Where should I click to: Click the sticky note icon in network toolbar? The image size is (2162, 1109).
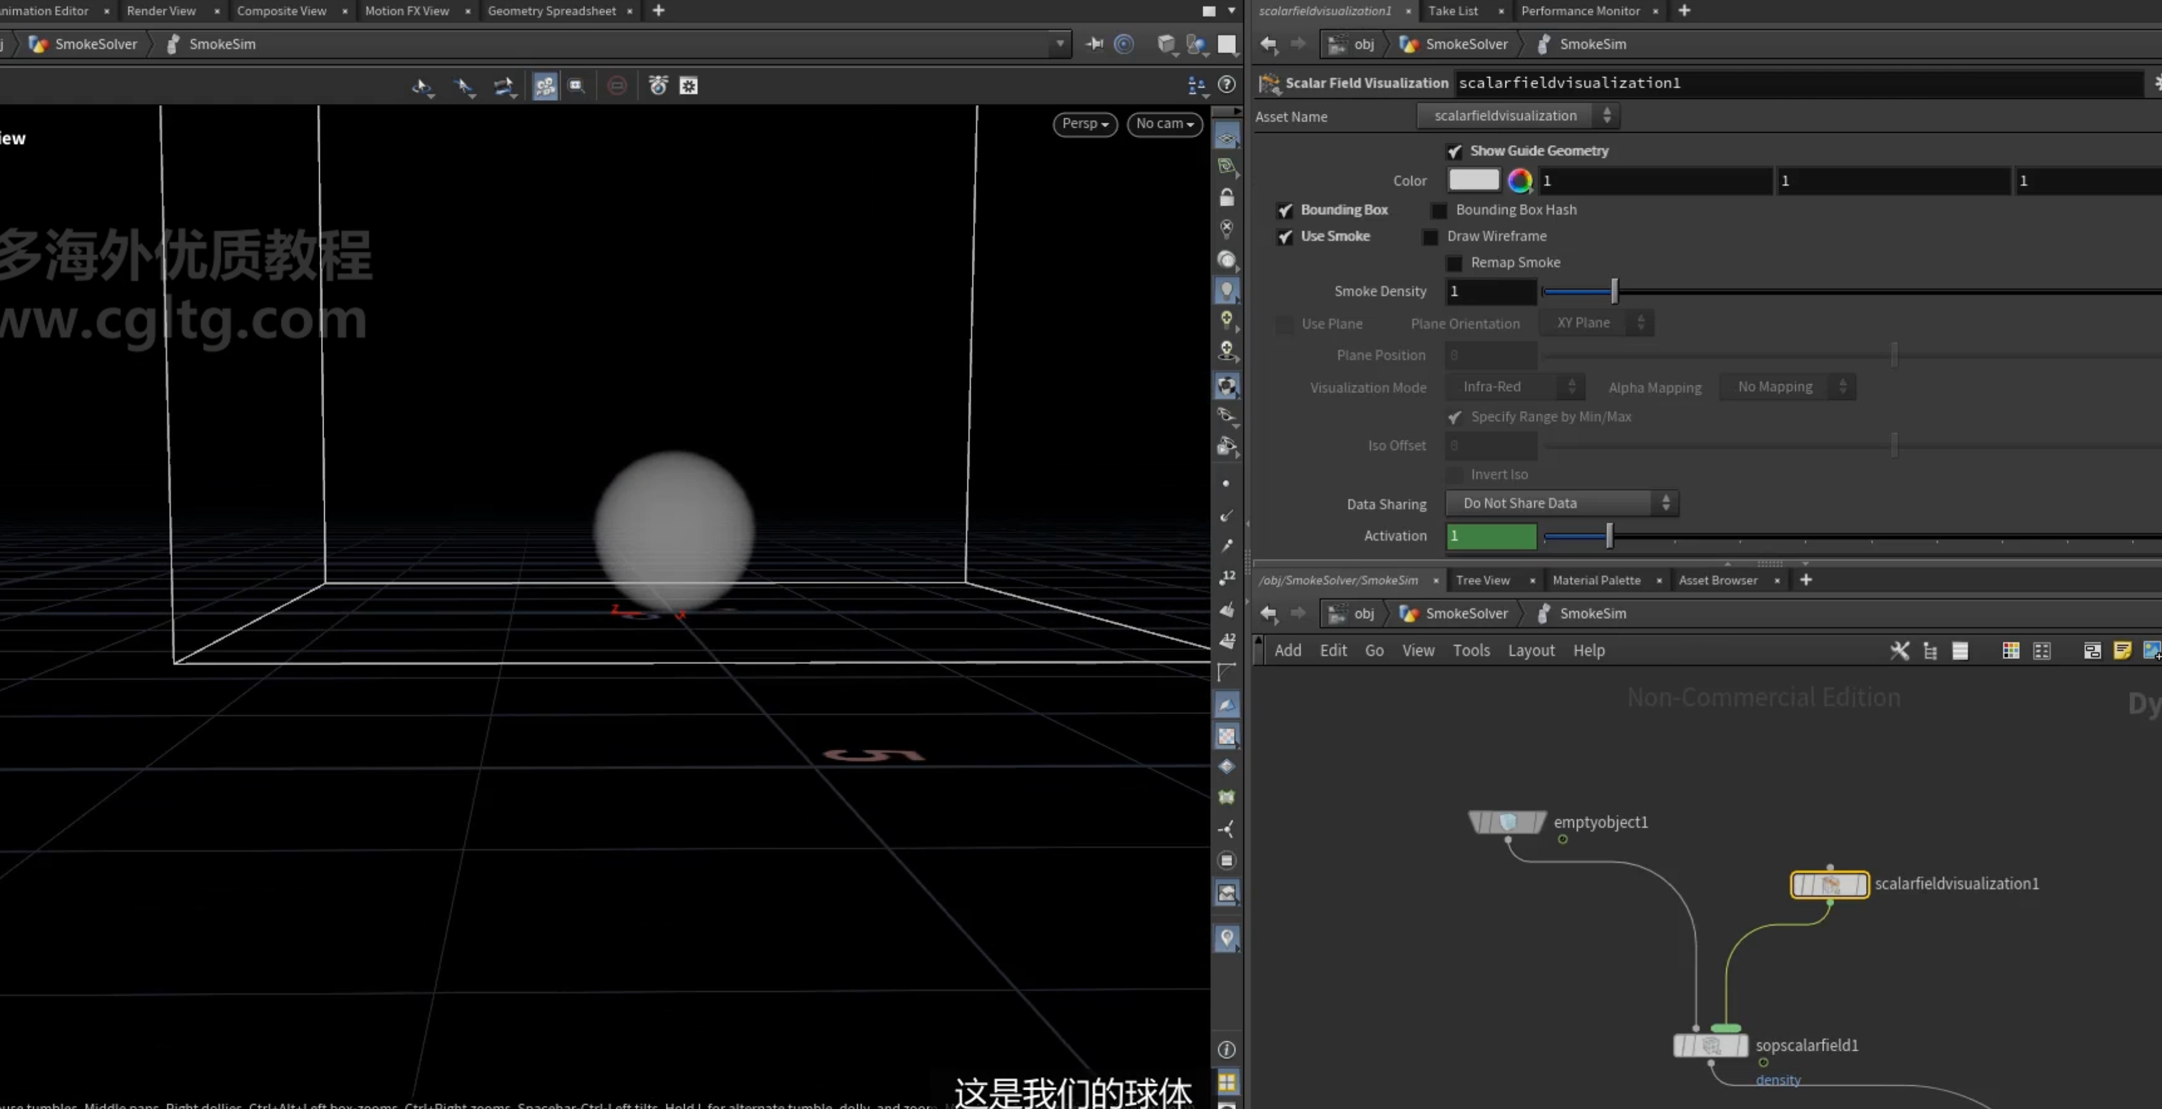[2122, 651]
